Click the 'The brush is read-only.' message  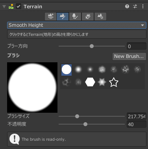[x=44, y=139]
